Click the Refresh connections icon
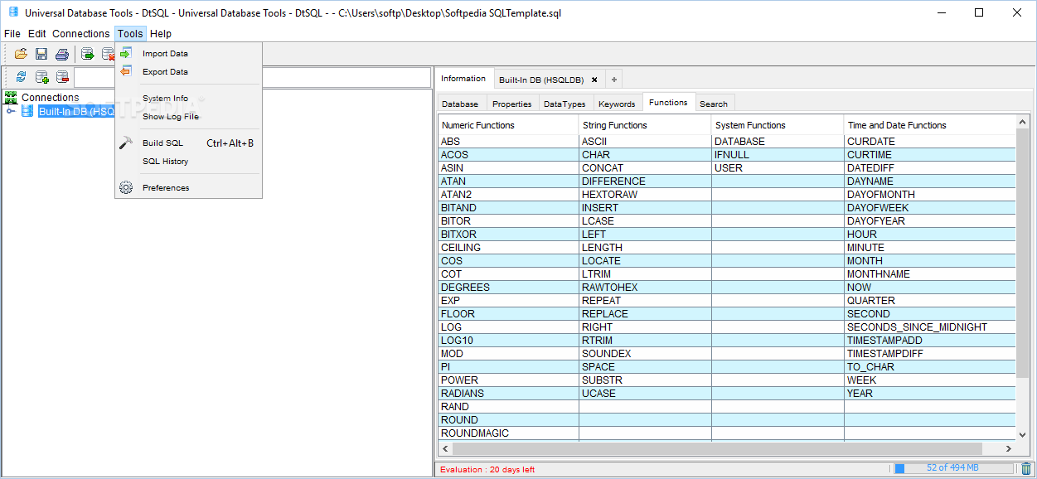 coord(21,77)
